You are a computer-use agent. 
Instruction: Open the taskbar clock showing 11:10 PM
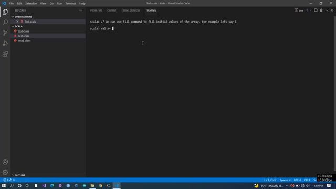318,186
